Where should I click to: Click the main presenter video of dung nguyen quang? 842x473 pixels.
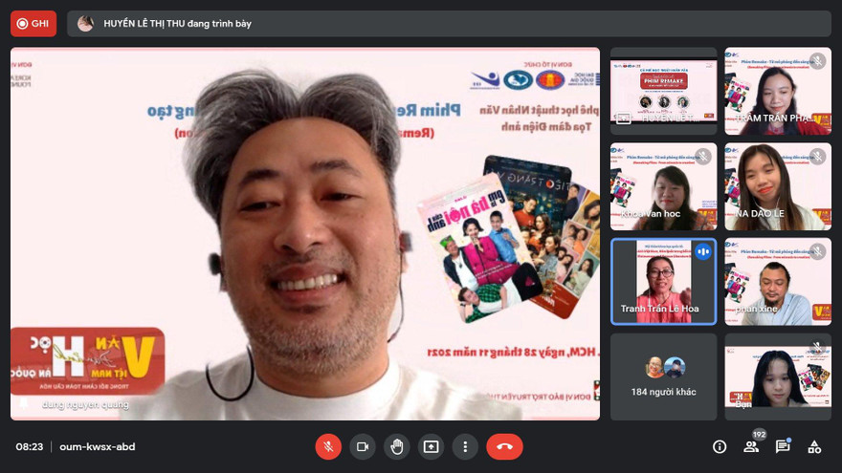305,234
